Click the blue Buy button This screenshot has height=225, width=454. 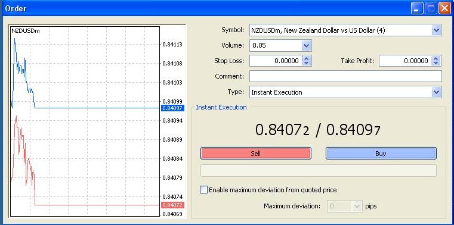381,154
